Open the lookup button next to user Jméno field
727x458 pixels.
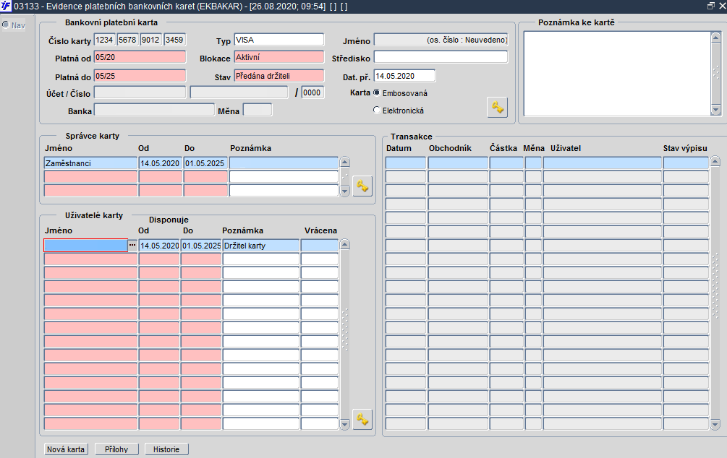point(132,246)
